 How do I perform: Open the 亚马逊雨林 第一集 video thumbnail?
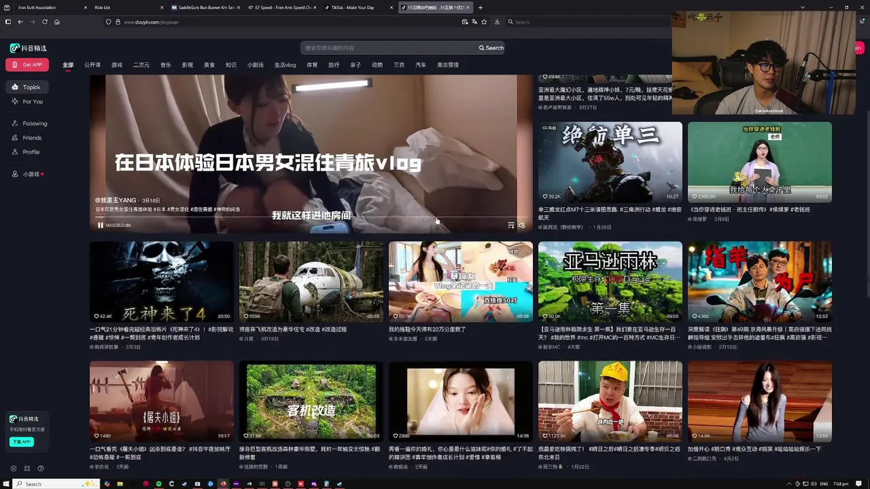point(610,281)
